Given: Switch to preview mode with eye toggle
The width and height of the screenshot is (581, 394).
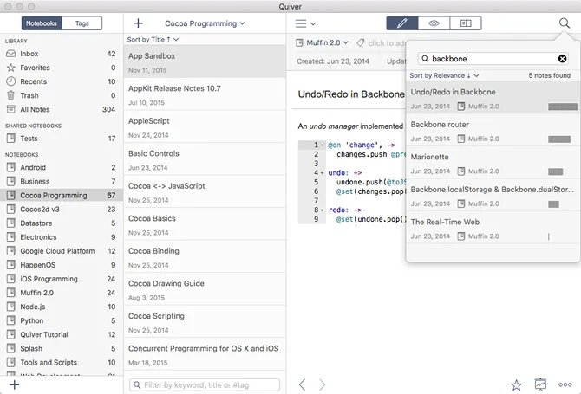Looking at the screenshot, I should click(434, 23).
